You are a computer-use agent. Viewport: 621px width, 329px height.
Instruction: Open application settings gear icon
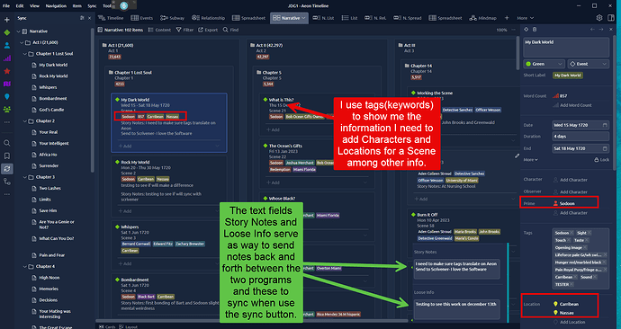click(599, 18)
